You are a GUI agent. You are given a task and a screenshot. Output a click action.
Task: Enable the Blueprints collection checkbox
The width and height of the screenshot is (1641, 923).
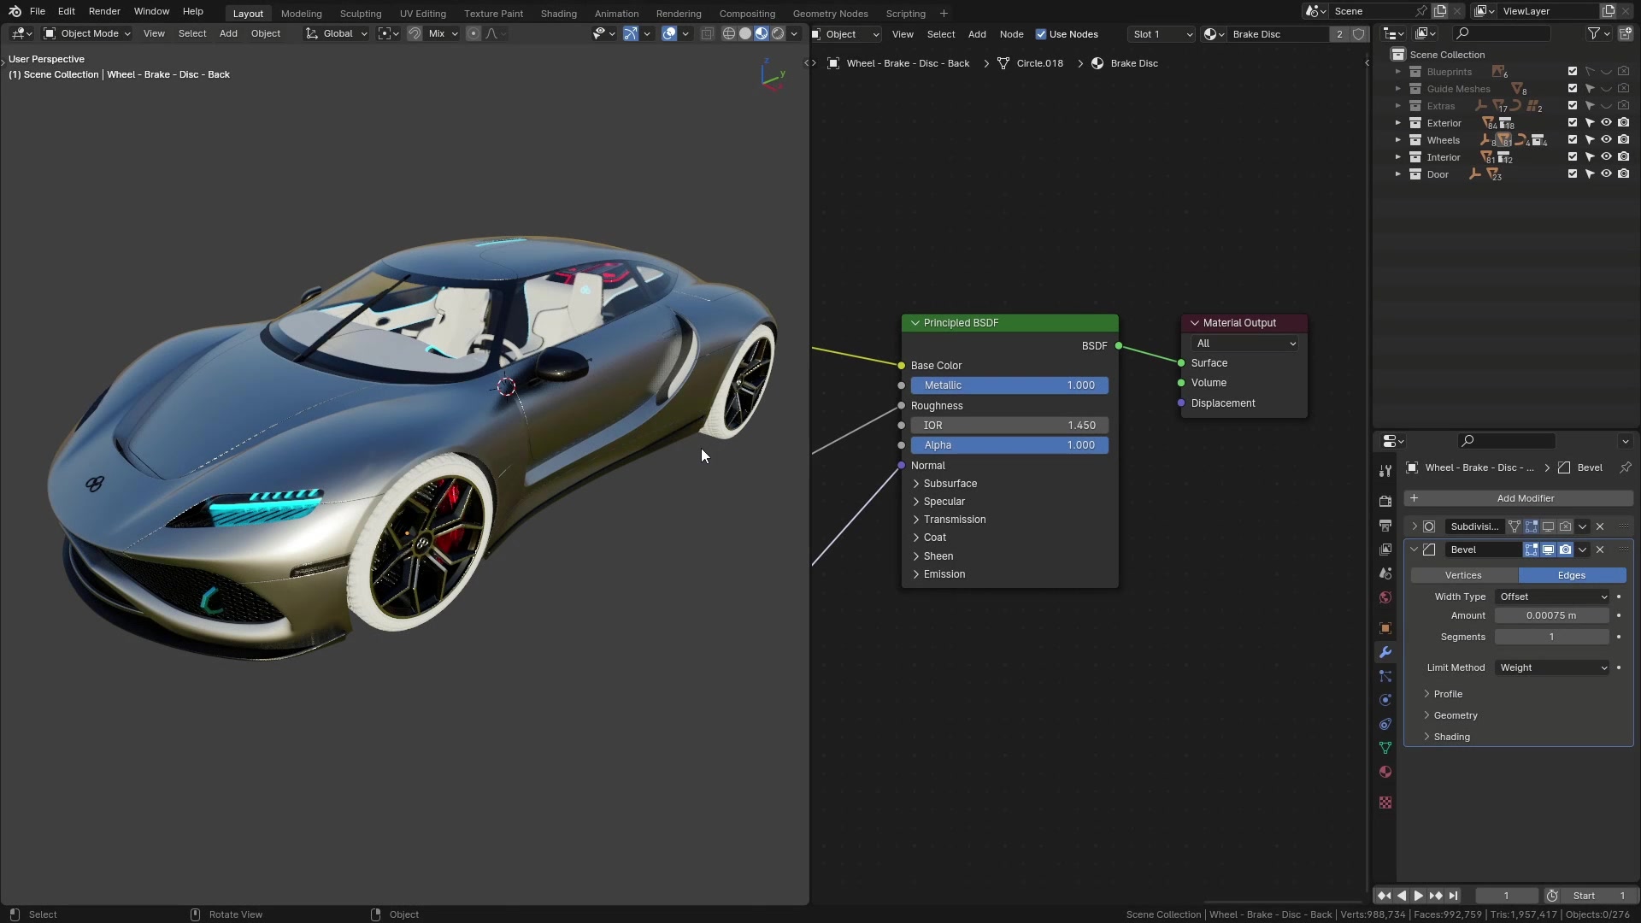pos(1572,72)
